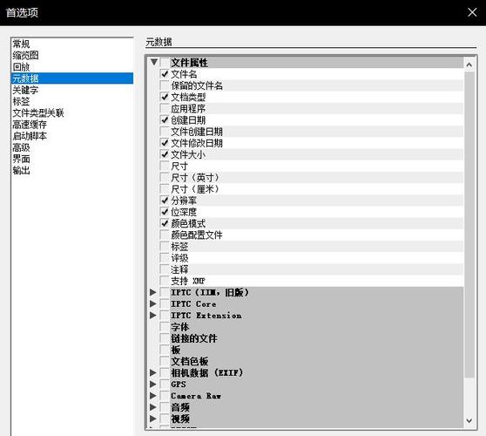Uncheck the 文件修改日期 checkbox
This screenshot has width=486, height=436.
click(165, 143)
